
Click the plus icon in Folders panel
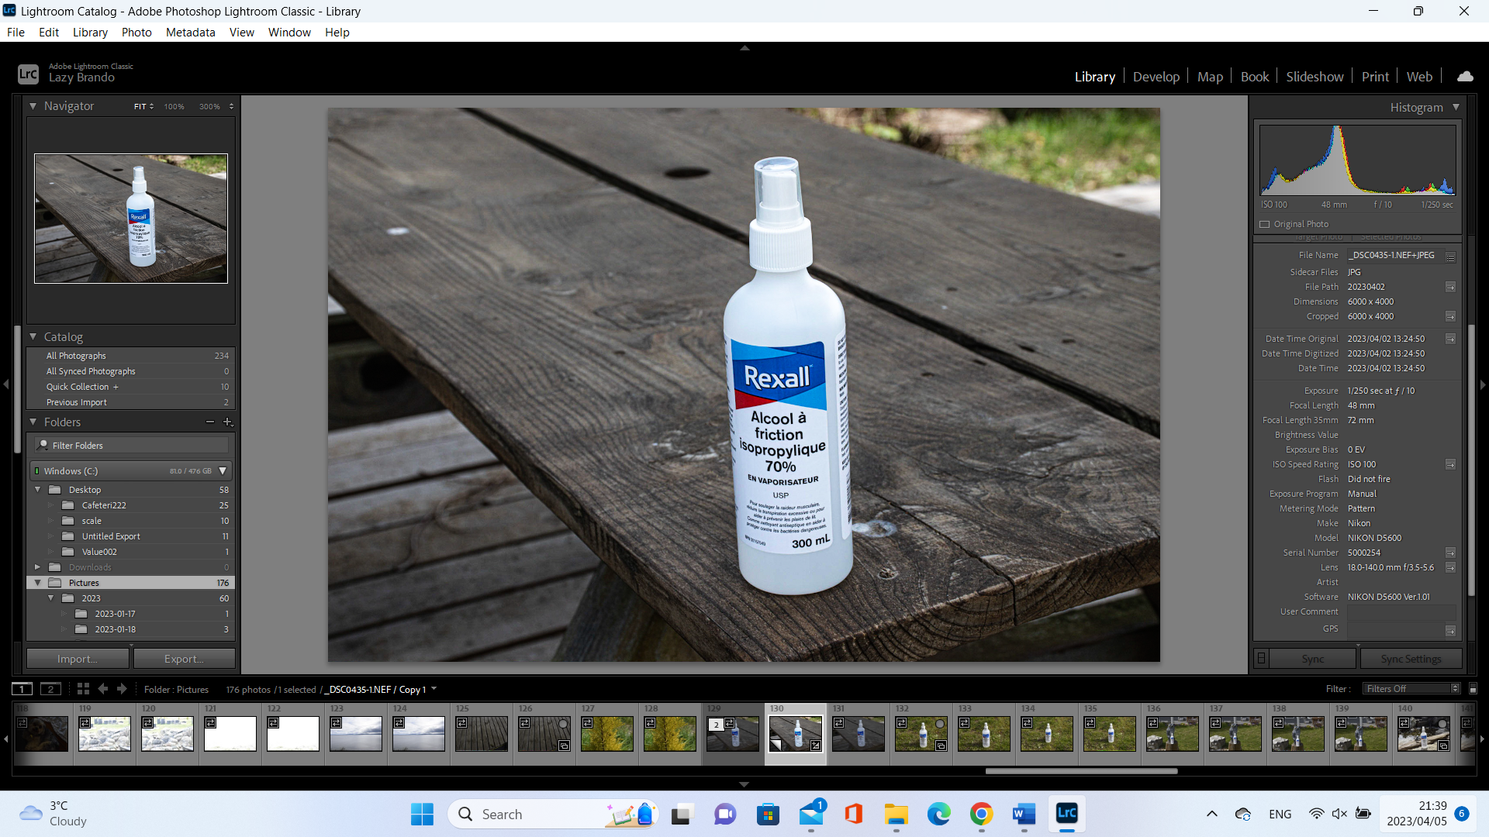(227, 422)
